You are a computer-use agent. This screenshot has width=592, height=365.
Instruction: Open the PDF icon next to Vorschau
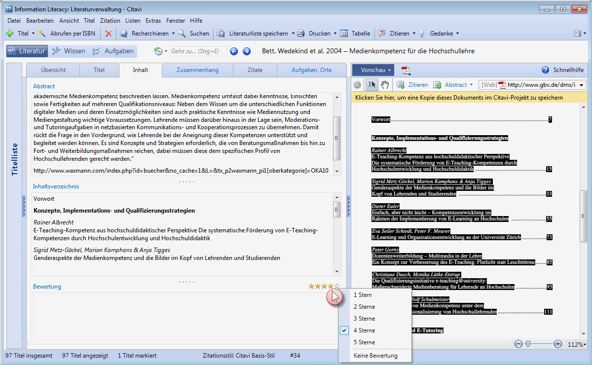406,70
